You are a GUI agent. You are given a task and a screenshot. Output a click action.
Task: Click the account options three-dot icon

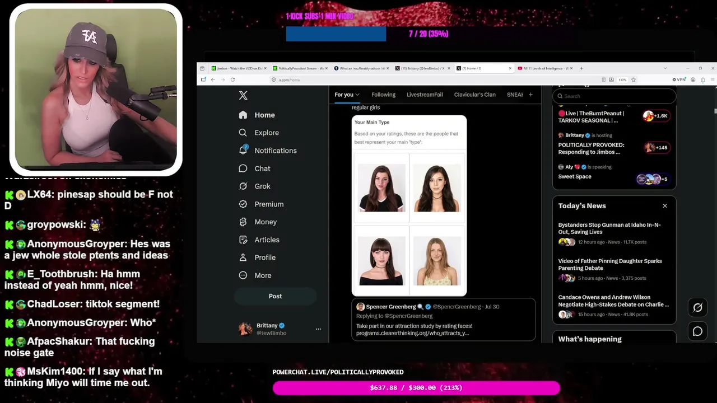pos(318,329)
